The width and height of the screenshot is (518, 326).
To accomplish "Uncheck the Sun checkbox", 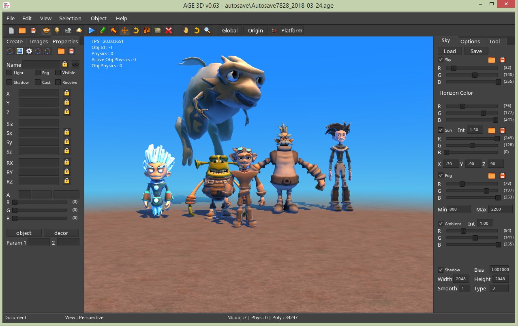I will [441, 130].
